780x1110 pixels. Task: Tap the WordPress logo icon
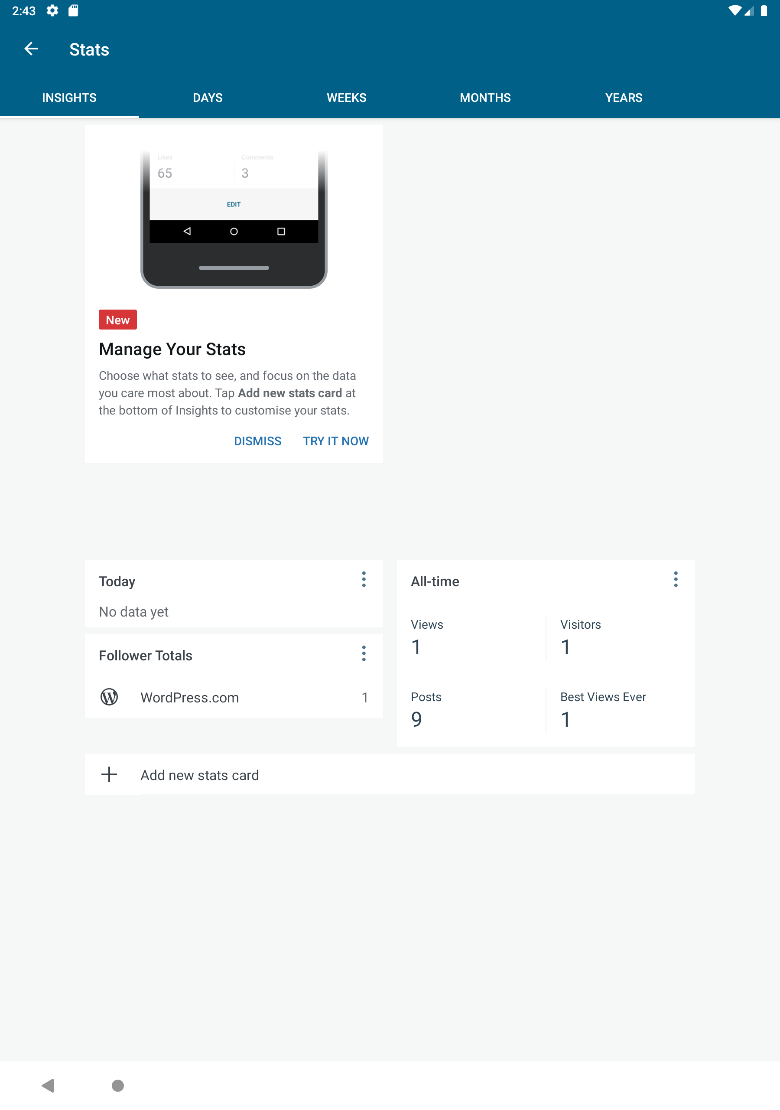coord(109,697)
